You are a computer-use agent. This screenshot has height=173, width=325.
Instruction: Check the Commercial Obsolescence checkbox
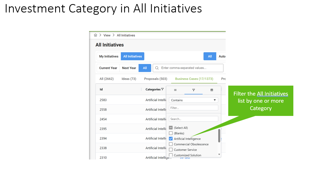pyautogui.click(x=171, y=144)
